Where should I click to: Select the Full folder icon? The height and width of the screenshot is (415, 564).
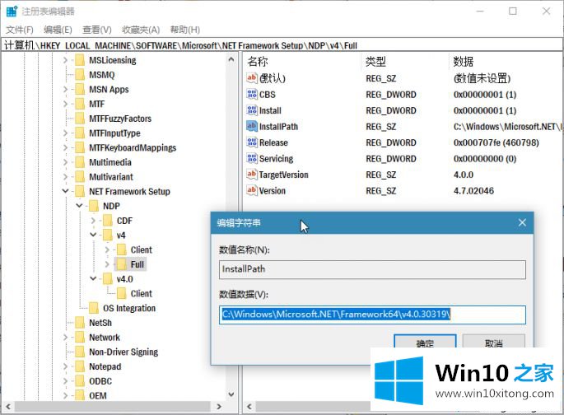pyautogui.click(x=122, y=264)
